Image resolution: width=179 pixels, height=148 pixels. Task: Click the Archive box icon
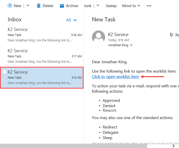tap(62, 6)
